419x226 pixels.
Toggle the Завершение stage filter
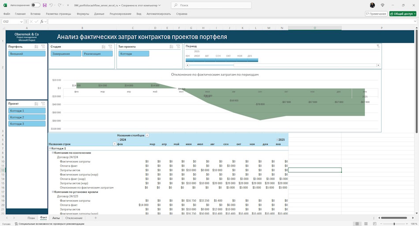(x=66, y=54)
